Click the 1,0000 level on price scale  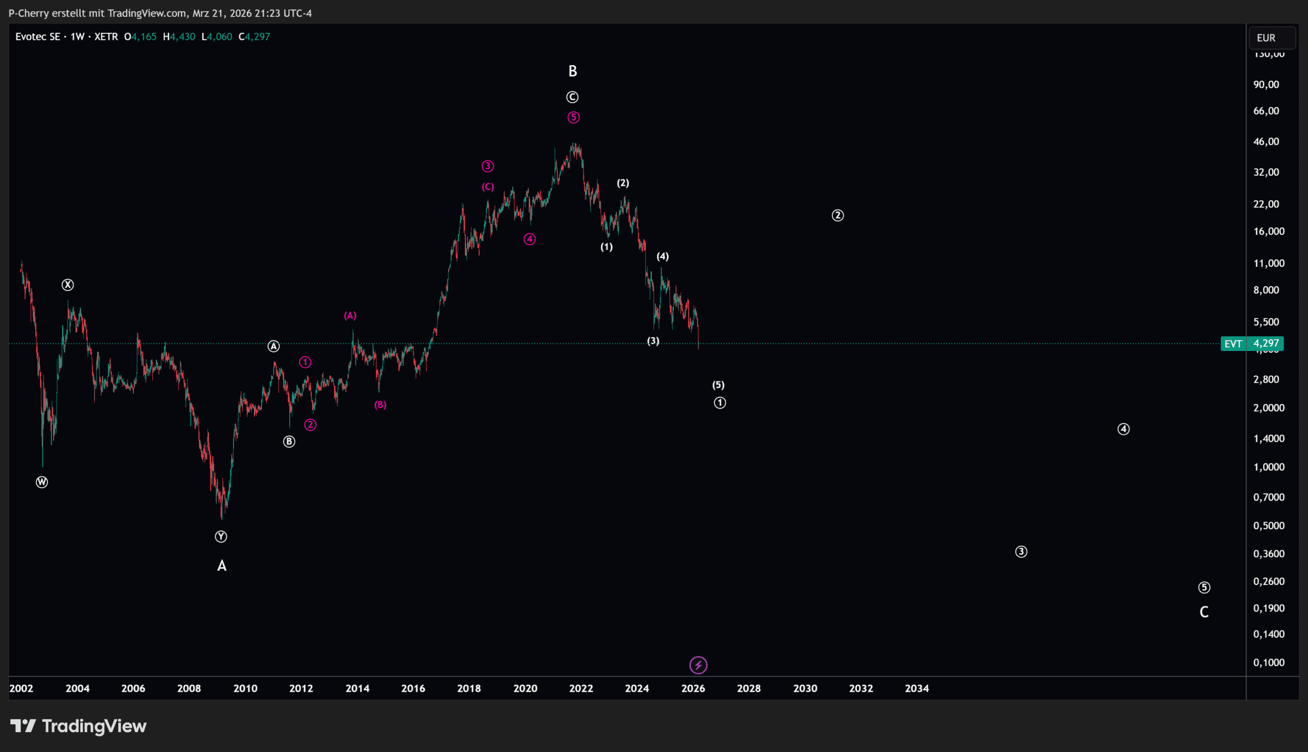pyautogui.click(x=1269, y=467)
